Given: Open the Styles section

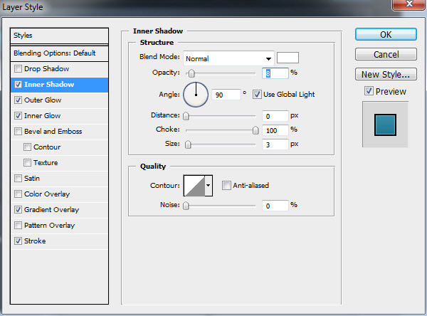Looking at the screenshot, I should (x=59, y=36).
